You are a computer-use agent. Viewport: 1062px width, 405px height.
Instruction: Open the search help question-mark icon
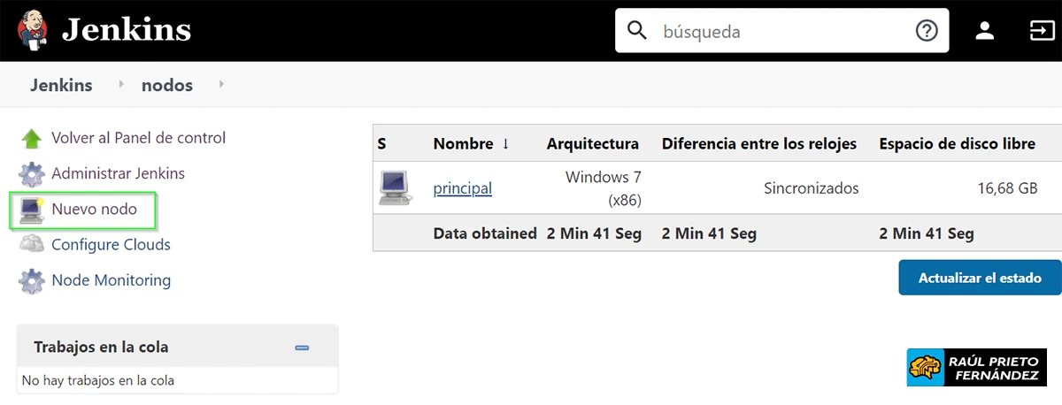[926, 31]
